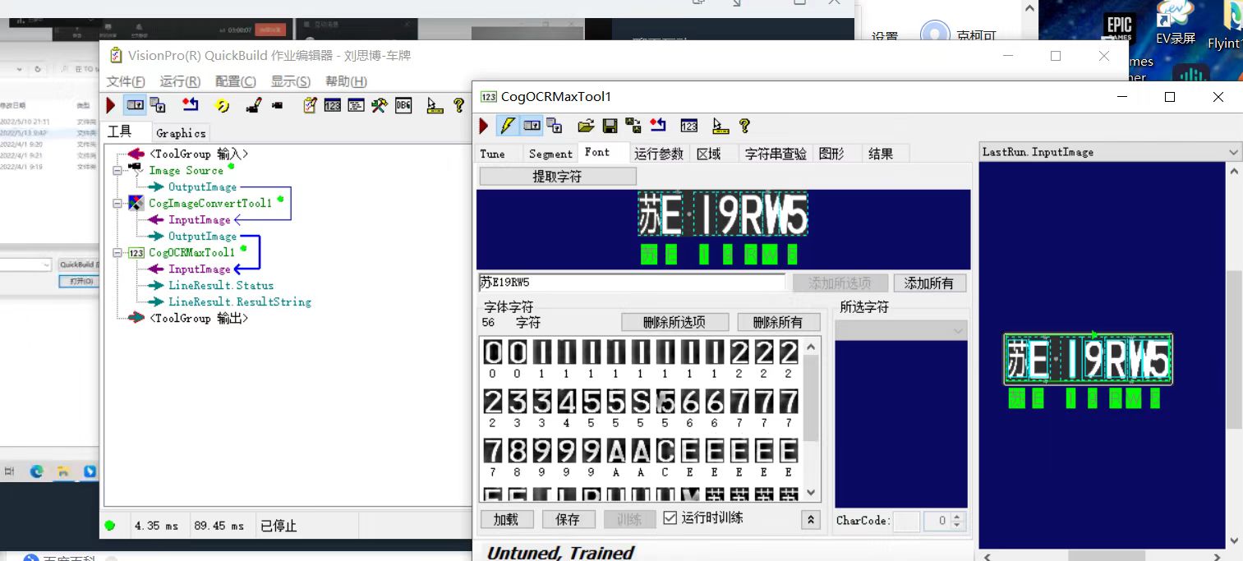The height and width of the screenshot is (561, 1243).
Task: Run the job with QuickBuild's red play icon
Action: pos(111,105)
